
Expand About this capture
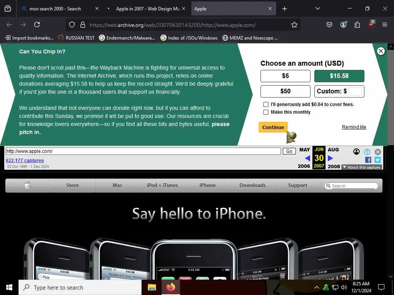click(362, 167)
